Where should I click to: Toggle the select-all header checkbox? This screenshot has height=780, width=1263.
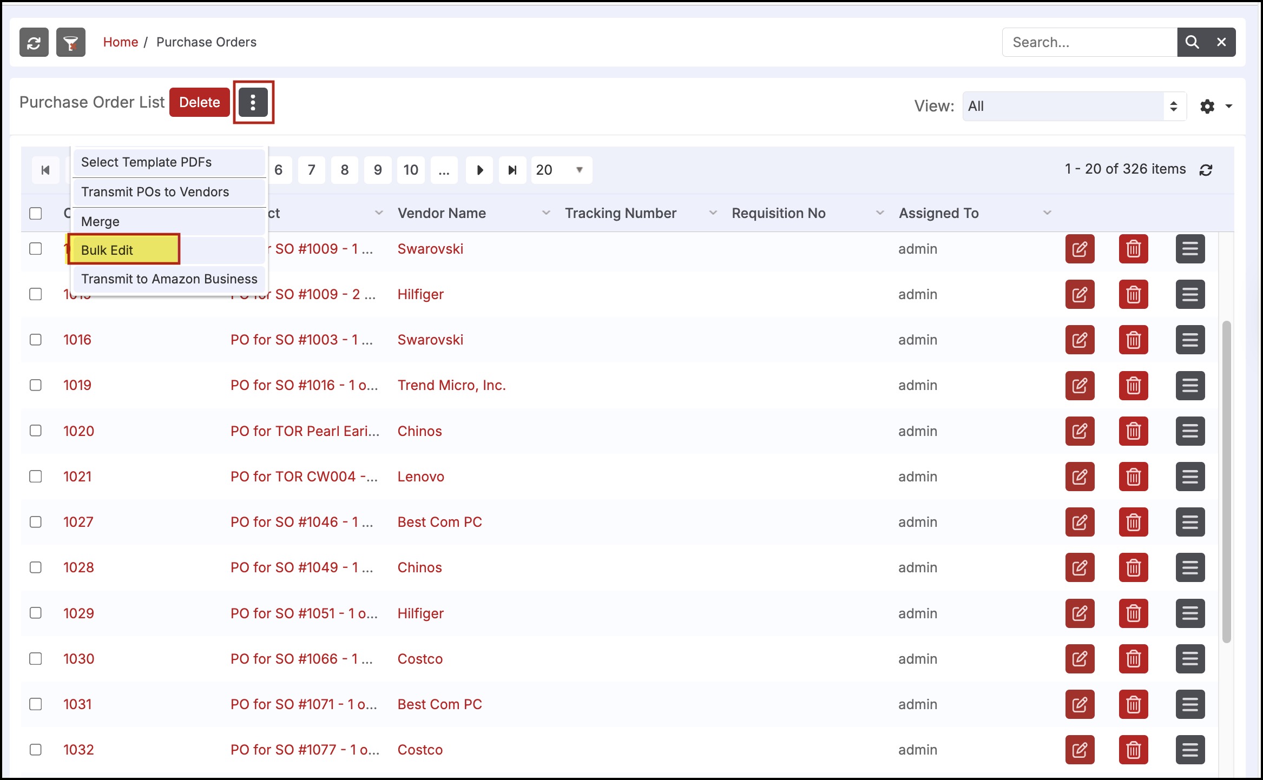(36, 213)
